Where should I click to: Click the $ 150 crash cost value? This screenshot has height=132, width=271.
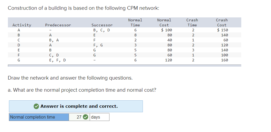point(223,30)
